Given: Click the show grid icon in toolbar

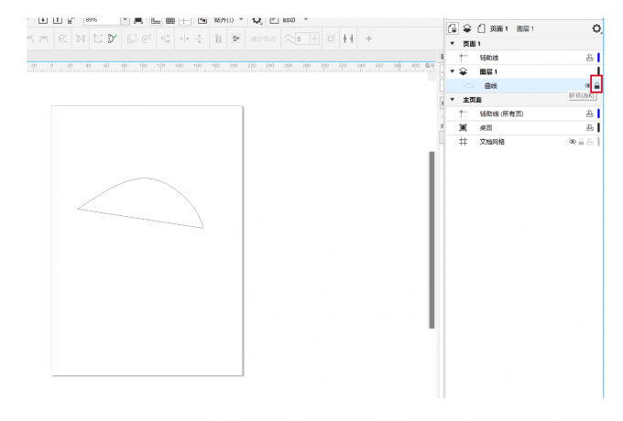Looking at the screenshot, I should [x=170, y=18].
